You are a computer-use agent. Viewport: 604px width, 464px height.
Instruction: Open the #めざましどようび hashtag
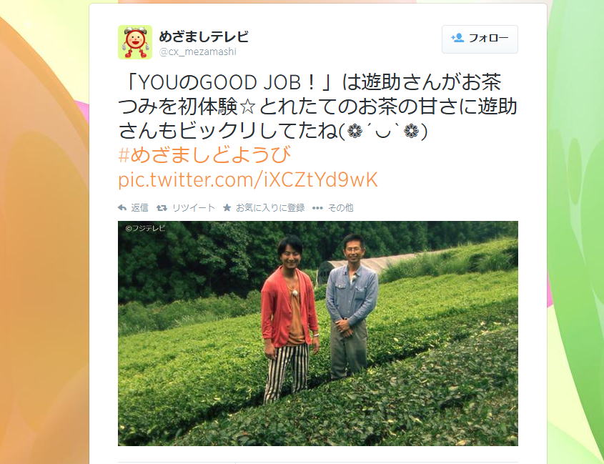pos(204,155)
